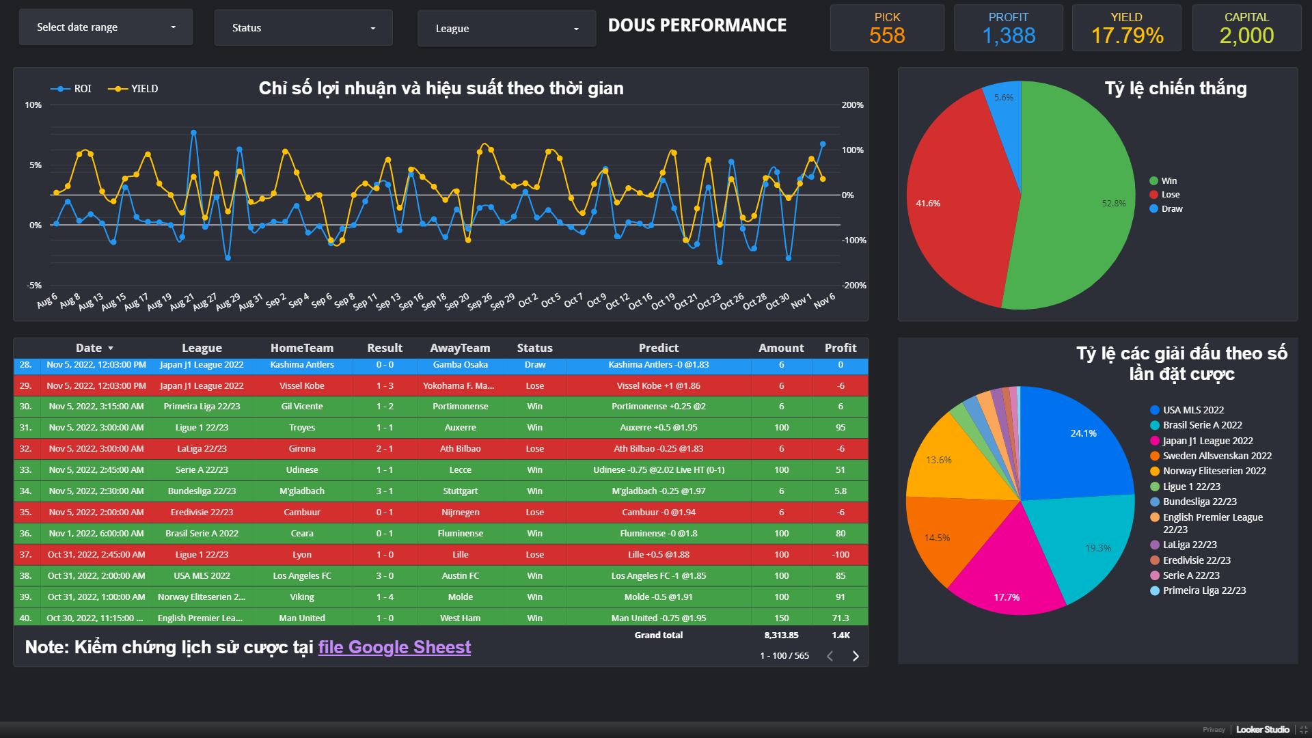Exit fullscreen using bottom-right icon

[1303, 730]
